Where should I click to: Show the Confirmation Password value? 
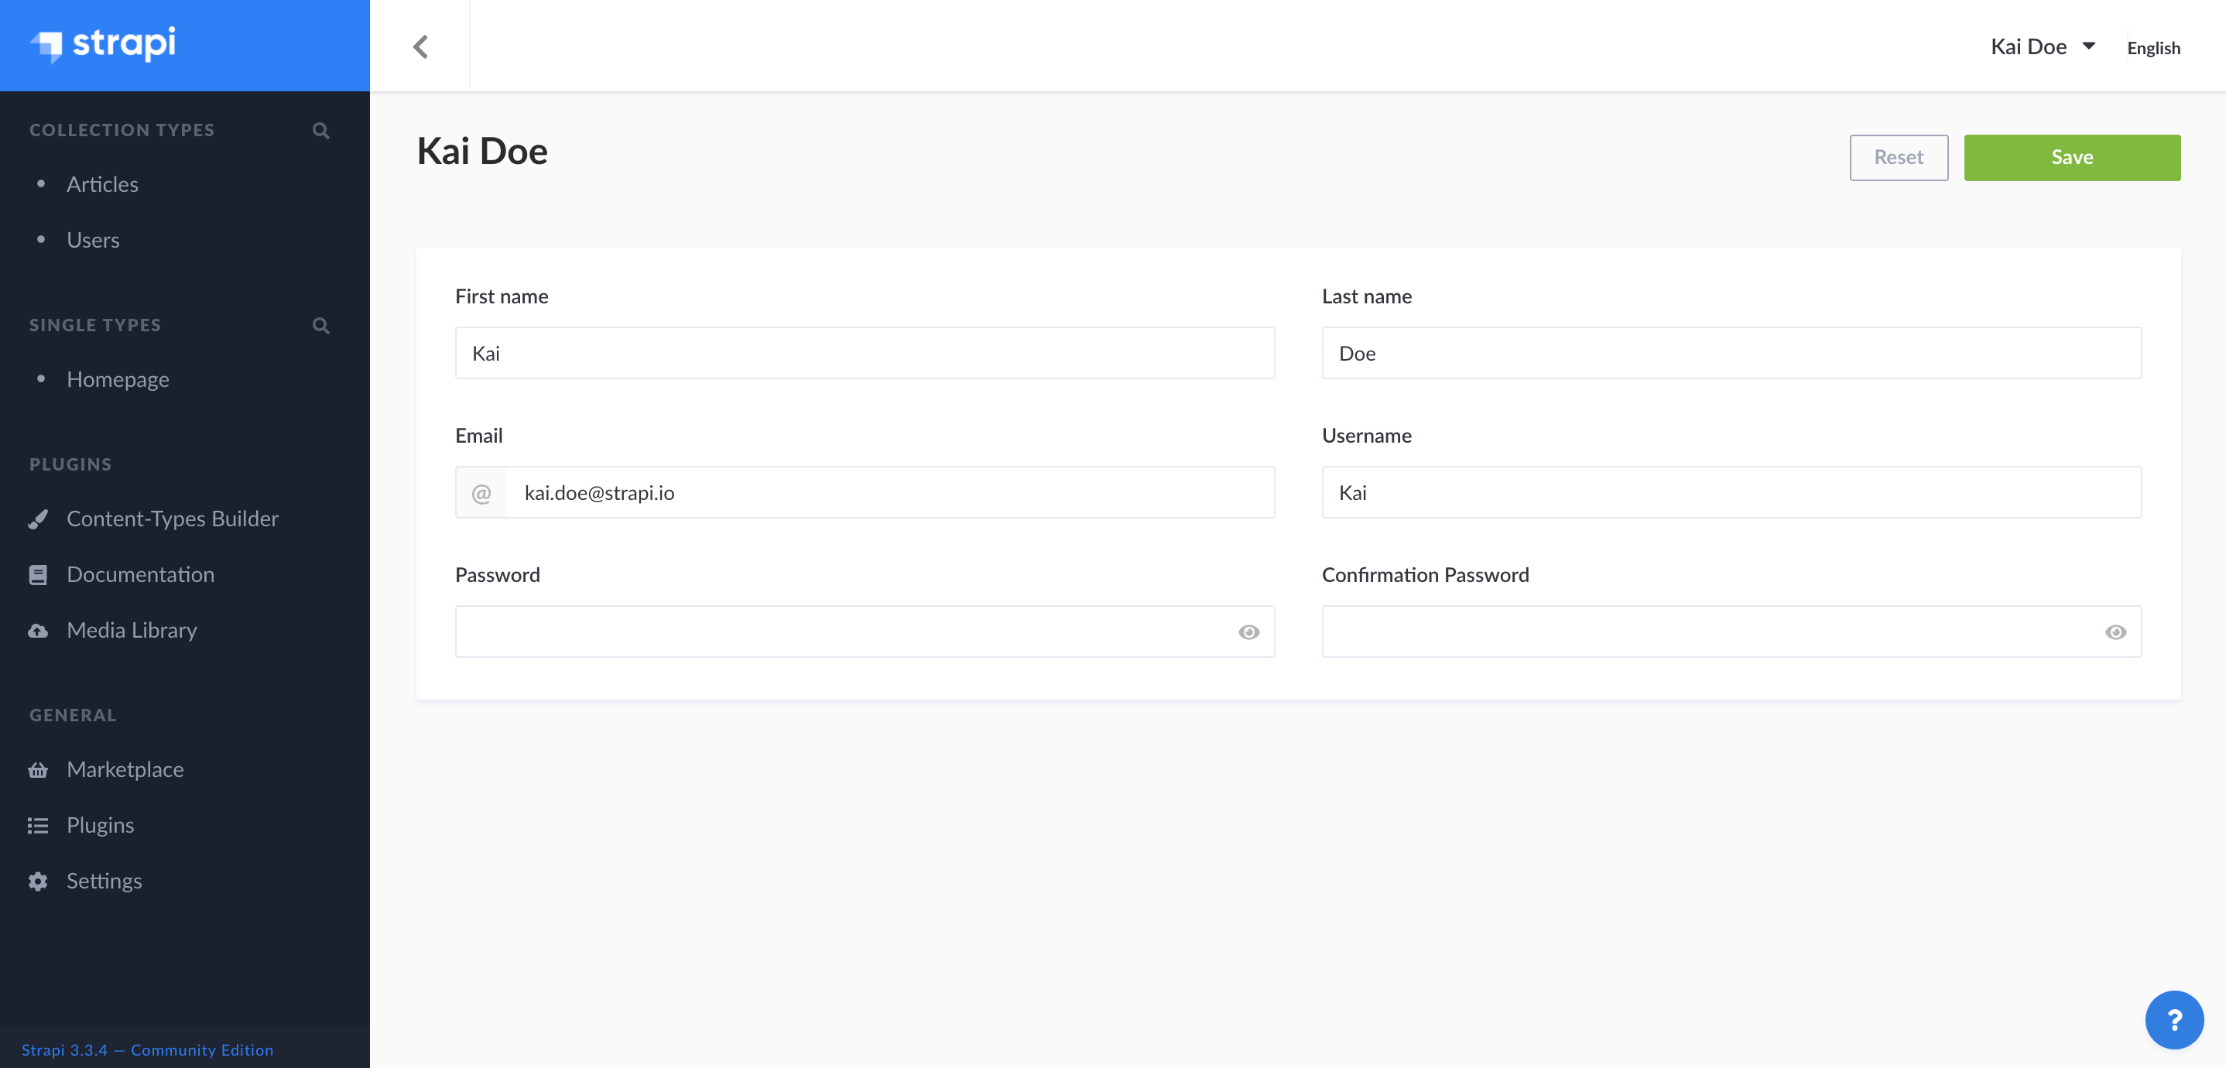(x=2116, y=632)
